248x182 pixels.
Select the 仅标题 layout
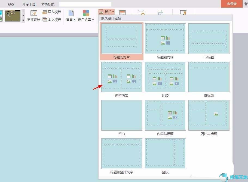(x=209, y=79)
